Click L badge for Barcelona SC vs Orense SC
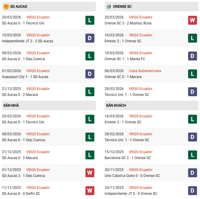 (x=192, y=155)
